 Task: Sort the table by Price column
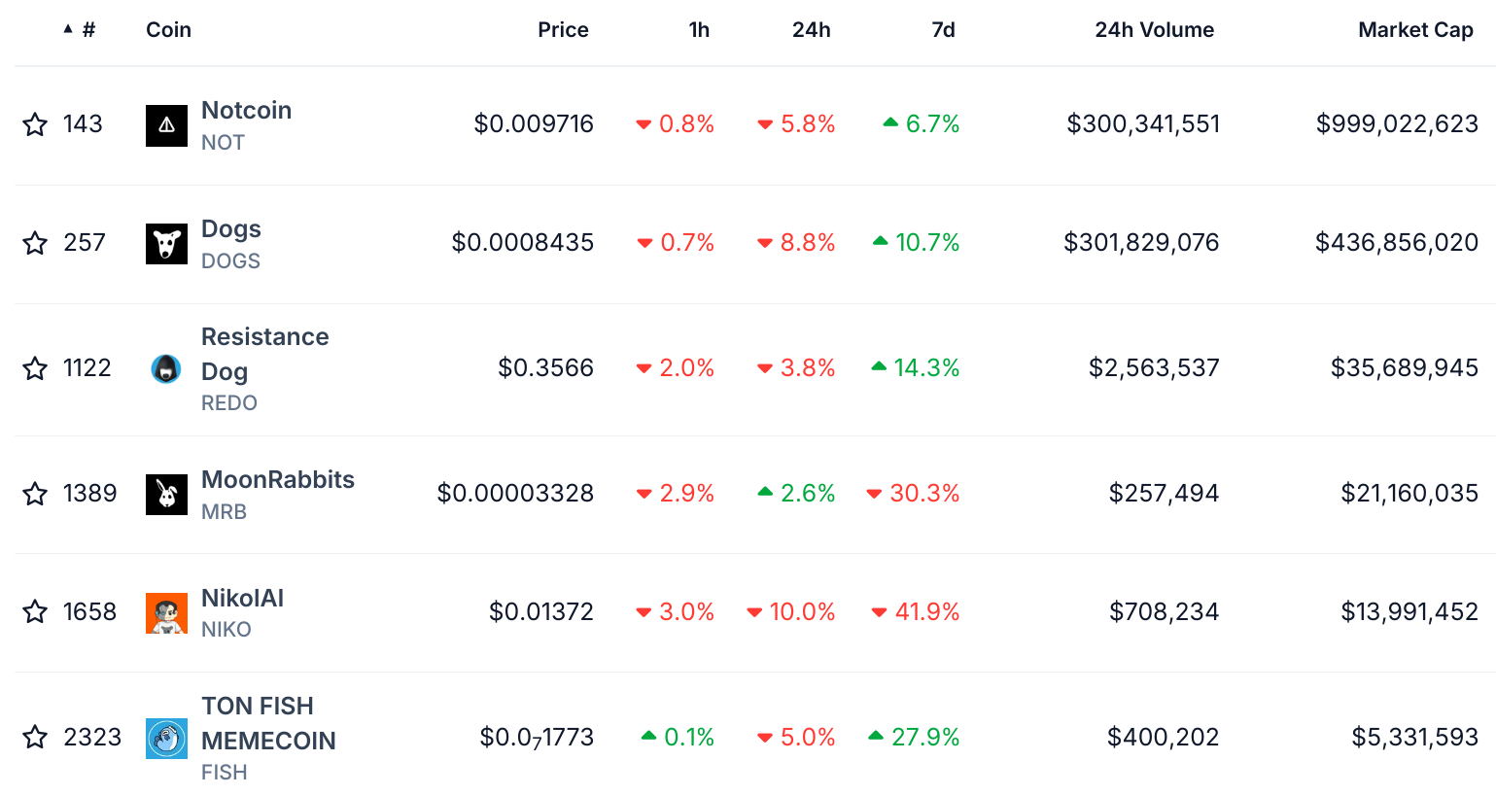[563, 30]
